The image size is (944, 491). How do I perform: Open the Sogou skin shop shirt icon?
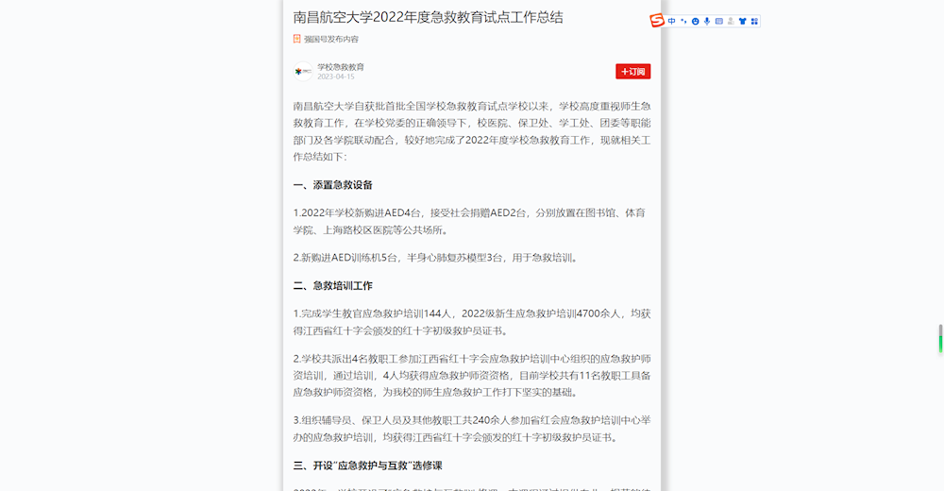(742, 21)
